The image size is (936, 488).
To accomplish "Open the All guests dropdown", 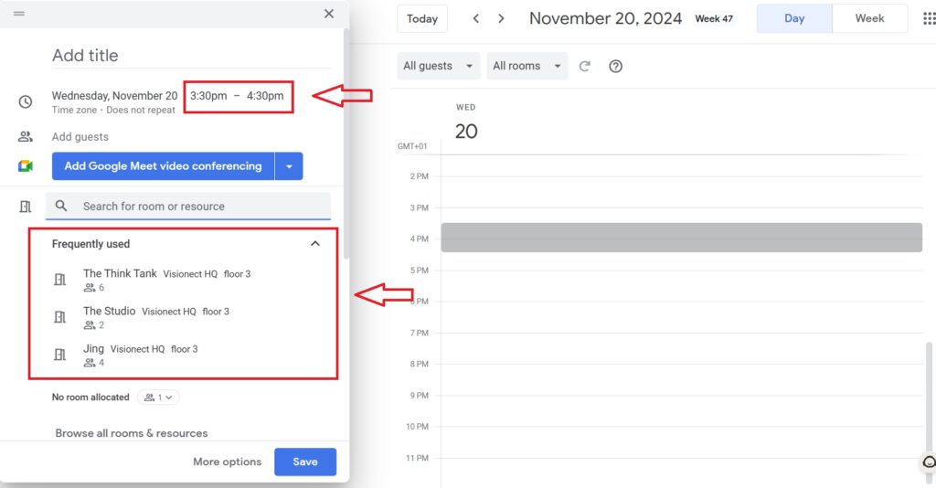I will (x=440, y=66).
